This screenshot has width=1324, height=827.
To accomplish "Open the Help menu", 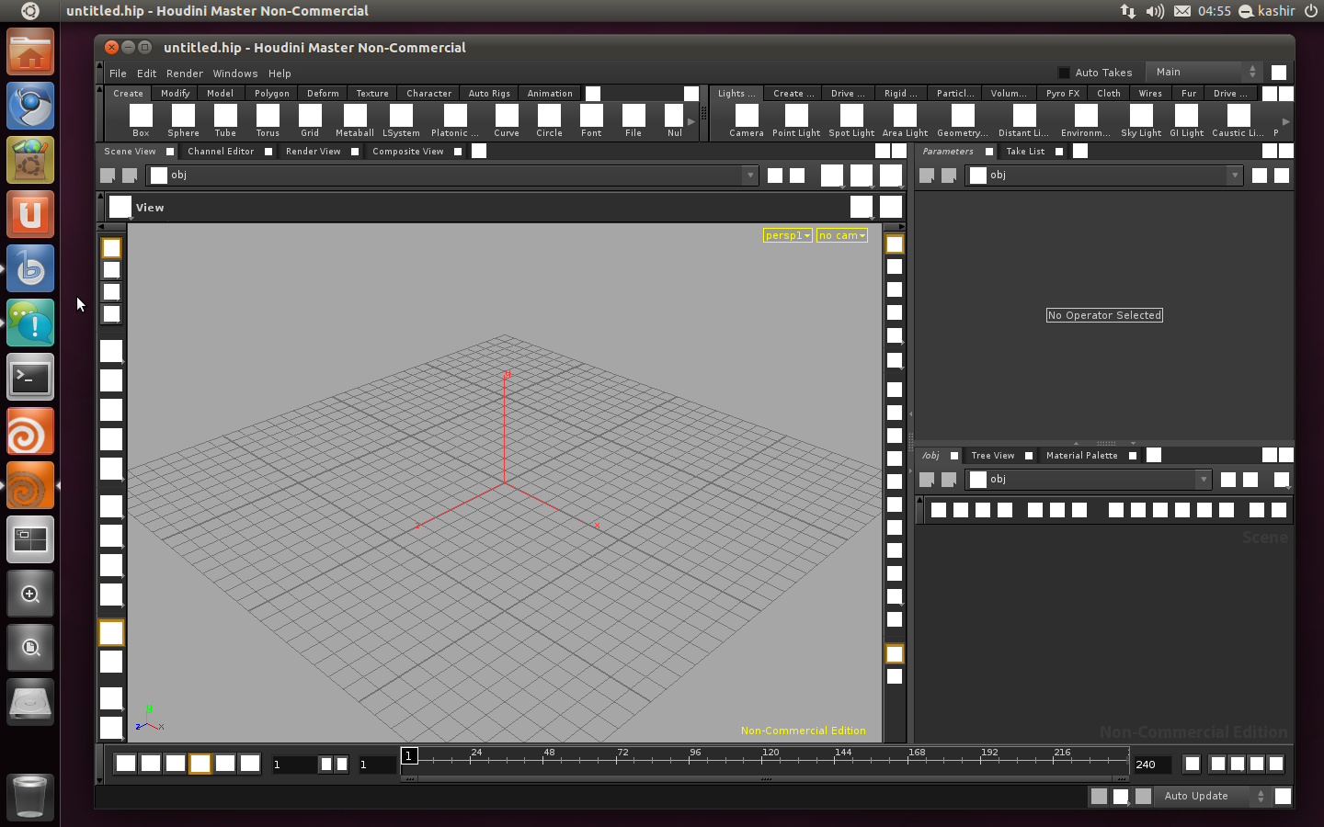I will point(280,74).
